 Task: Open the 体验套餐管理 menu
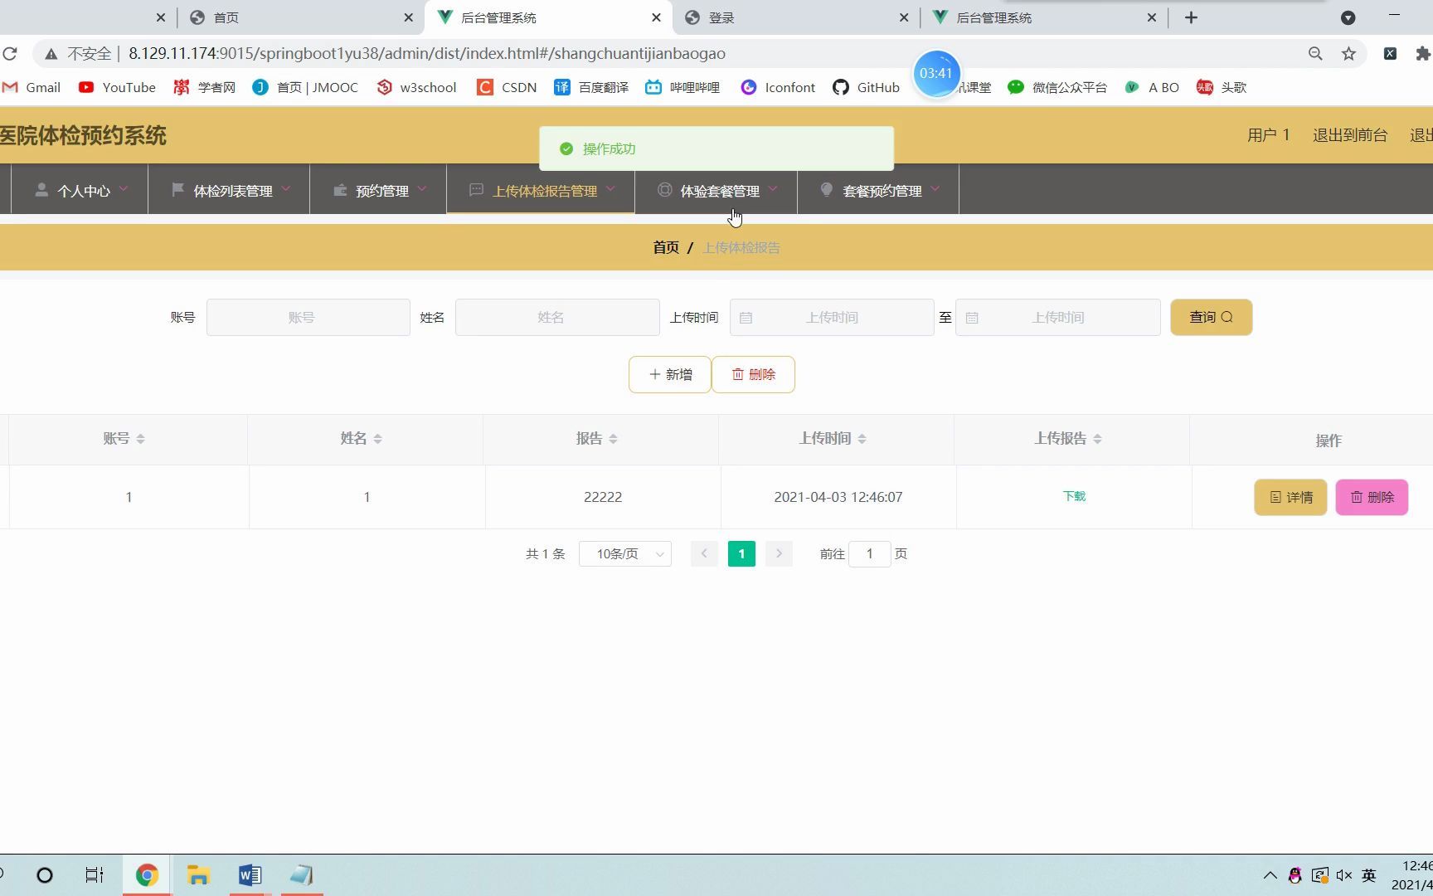click(x=716, y=191)
